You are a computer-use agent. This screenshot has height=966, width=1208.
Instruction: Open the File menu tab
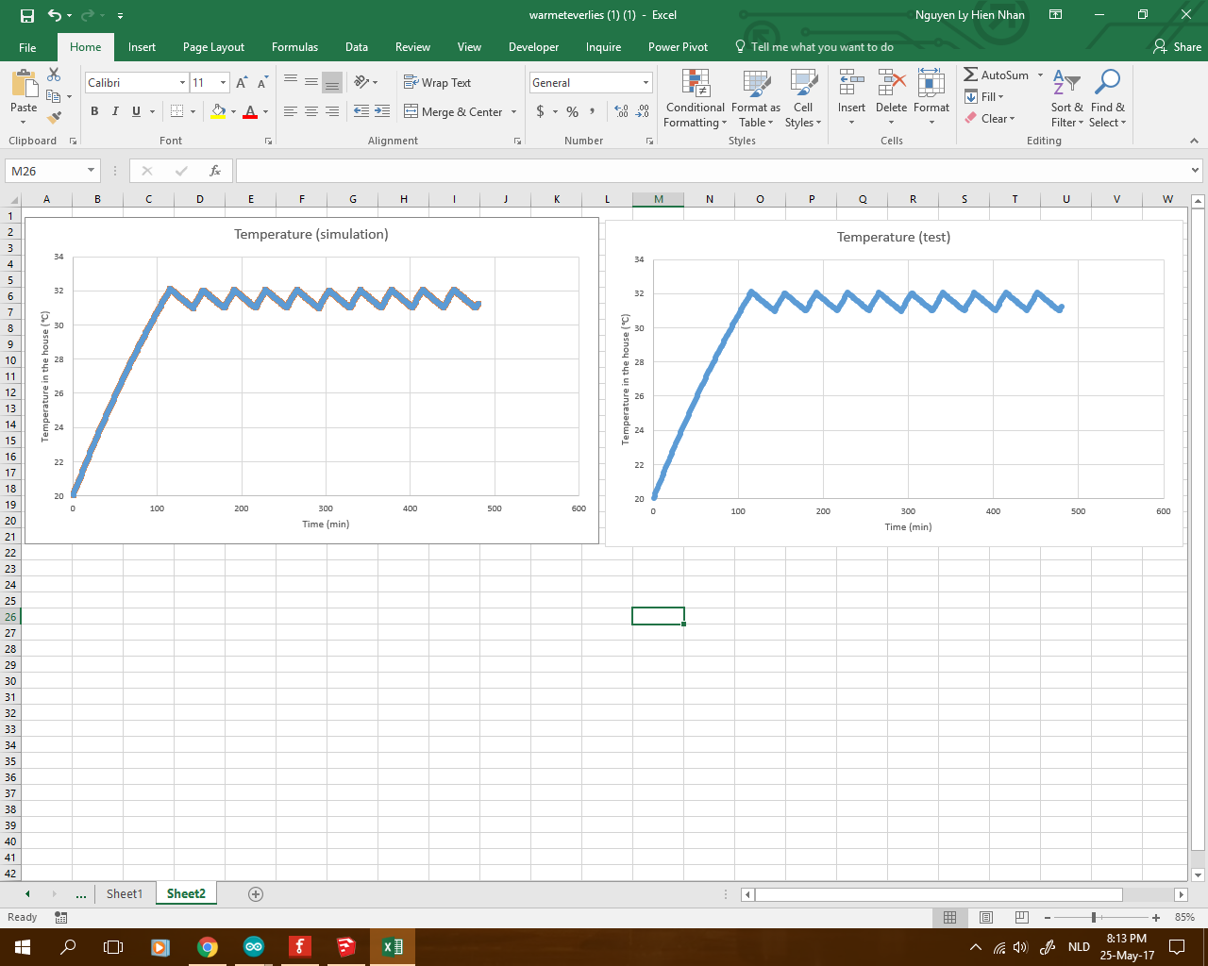[x=27, y=47]
